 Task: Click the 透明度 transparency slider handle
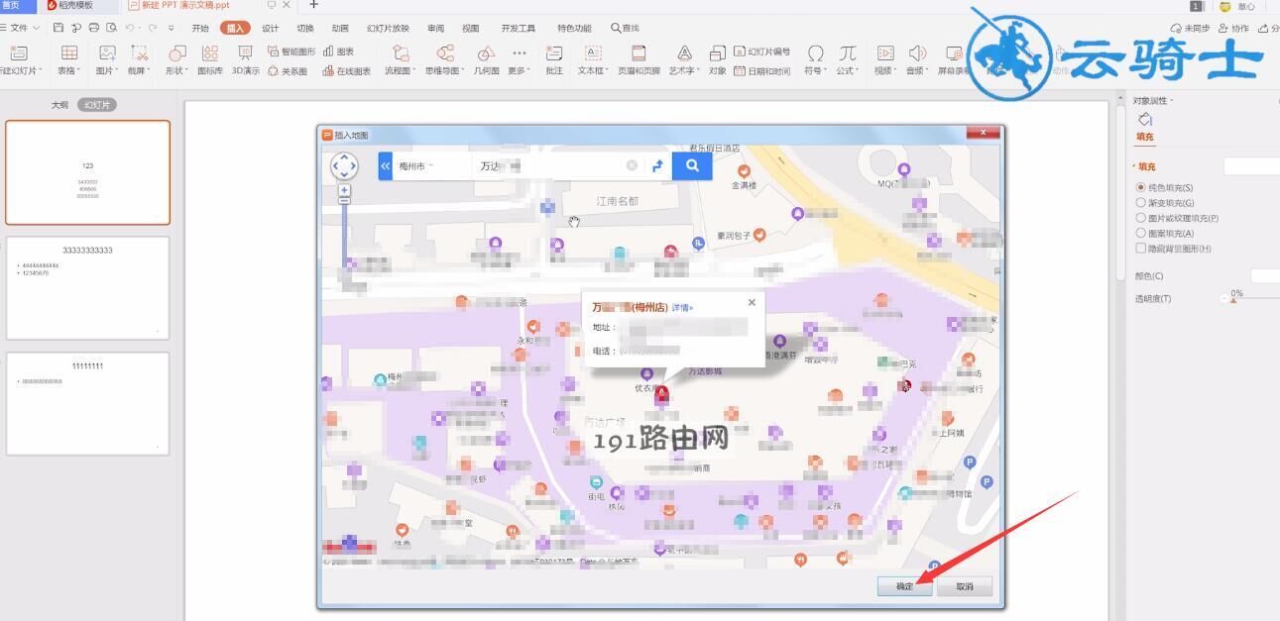(1232, 299)
